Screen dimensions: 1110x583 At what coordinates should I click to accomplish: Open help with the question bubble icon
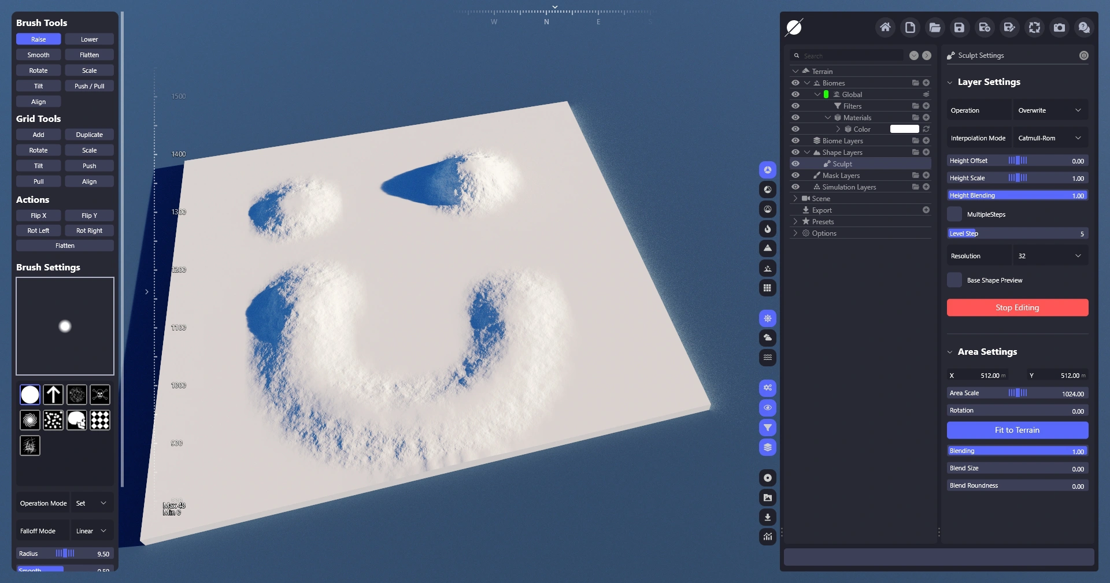[1084, 27]
